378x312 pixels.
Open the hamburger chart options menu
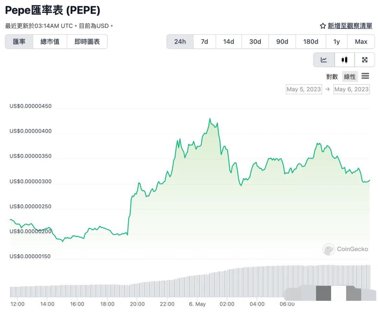point(365,76)
